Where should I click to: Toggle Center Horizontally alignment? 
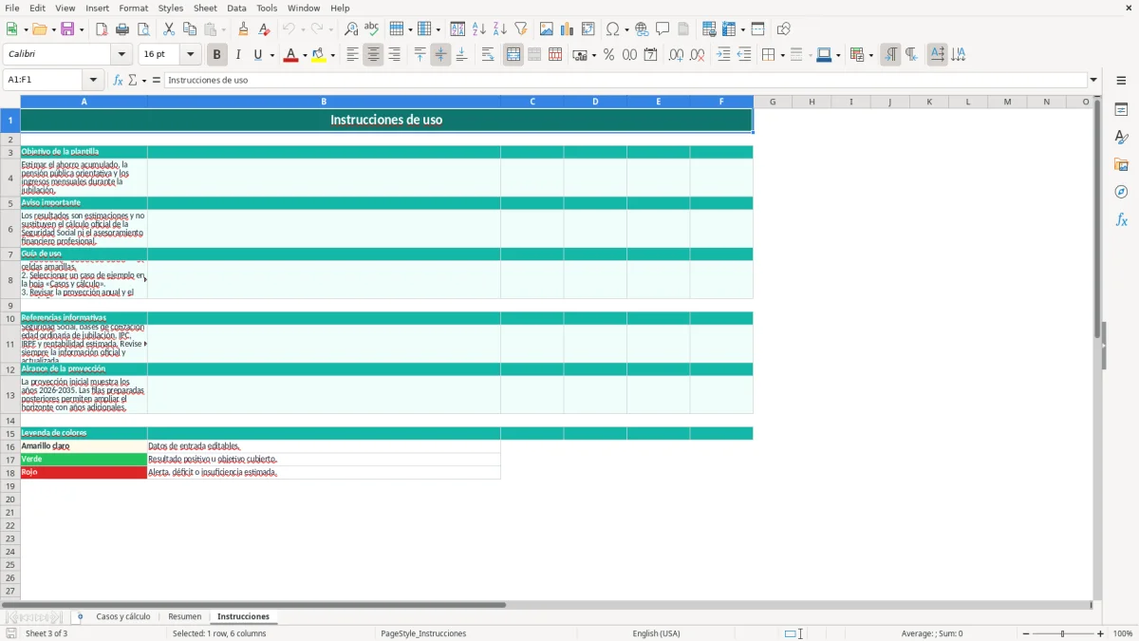(373, 55)
